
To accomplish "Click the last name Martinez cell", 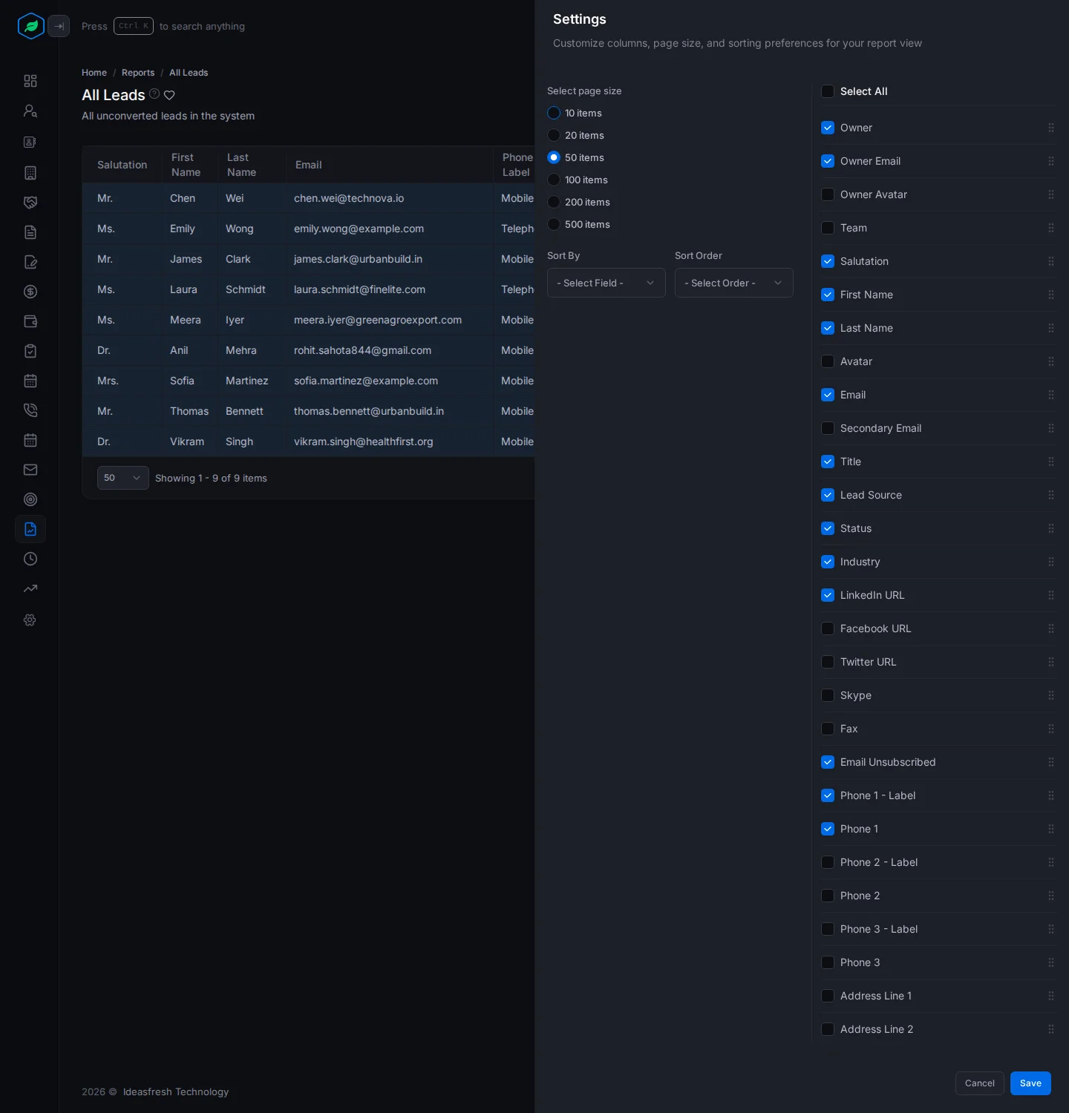I will coord(247,381).
